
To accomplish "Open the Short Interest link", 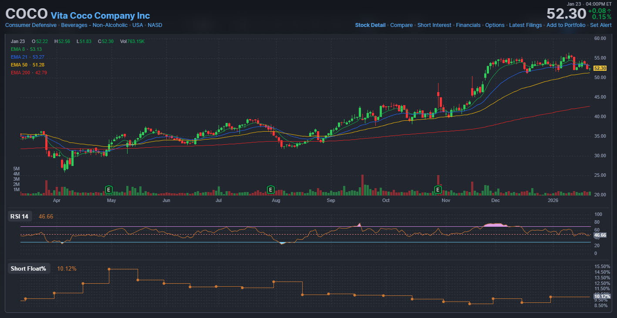I will (x=434, y=25).
